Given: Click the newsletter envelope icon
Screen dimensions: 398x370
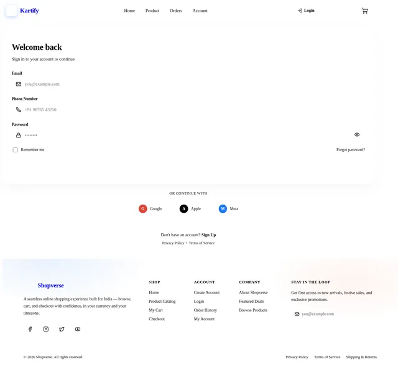Looking at the screenshot, I should (297, 314).
